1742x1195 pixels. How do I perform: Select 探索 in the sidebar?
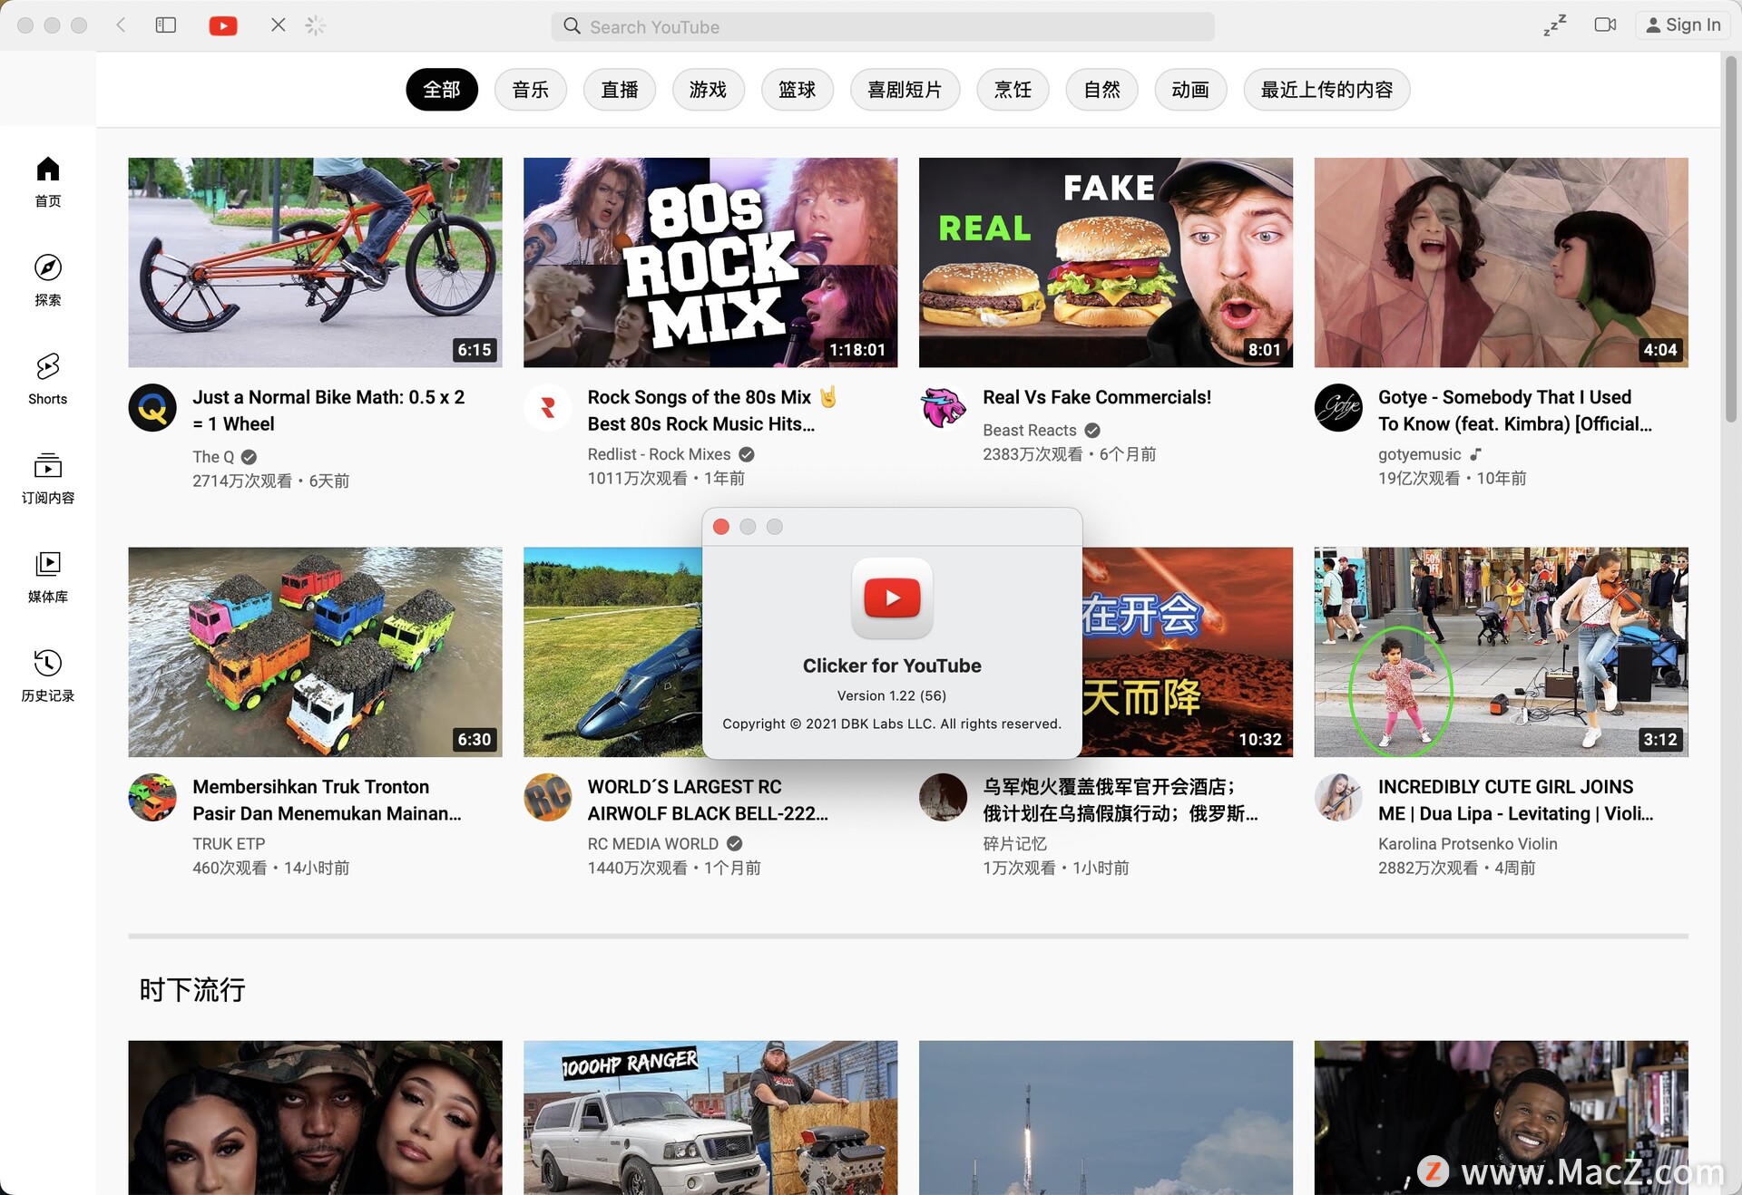[47, 279]
